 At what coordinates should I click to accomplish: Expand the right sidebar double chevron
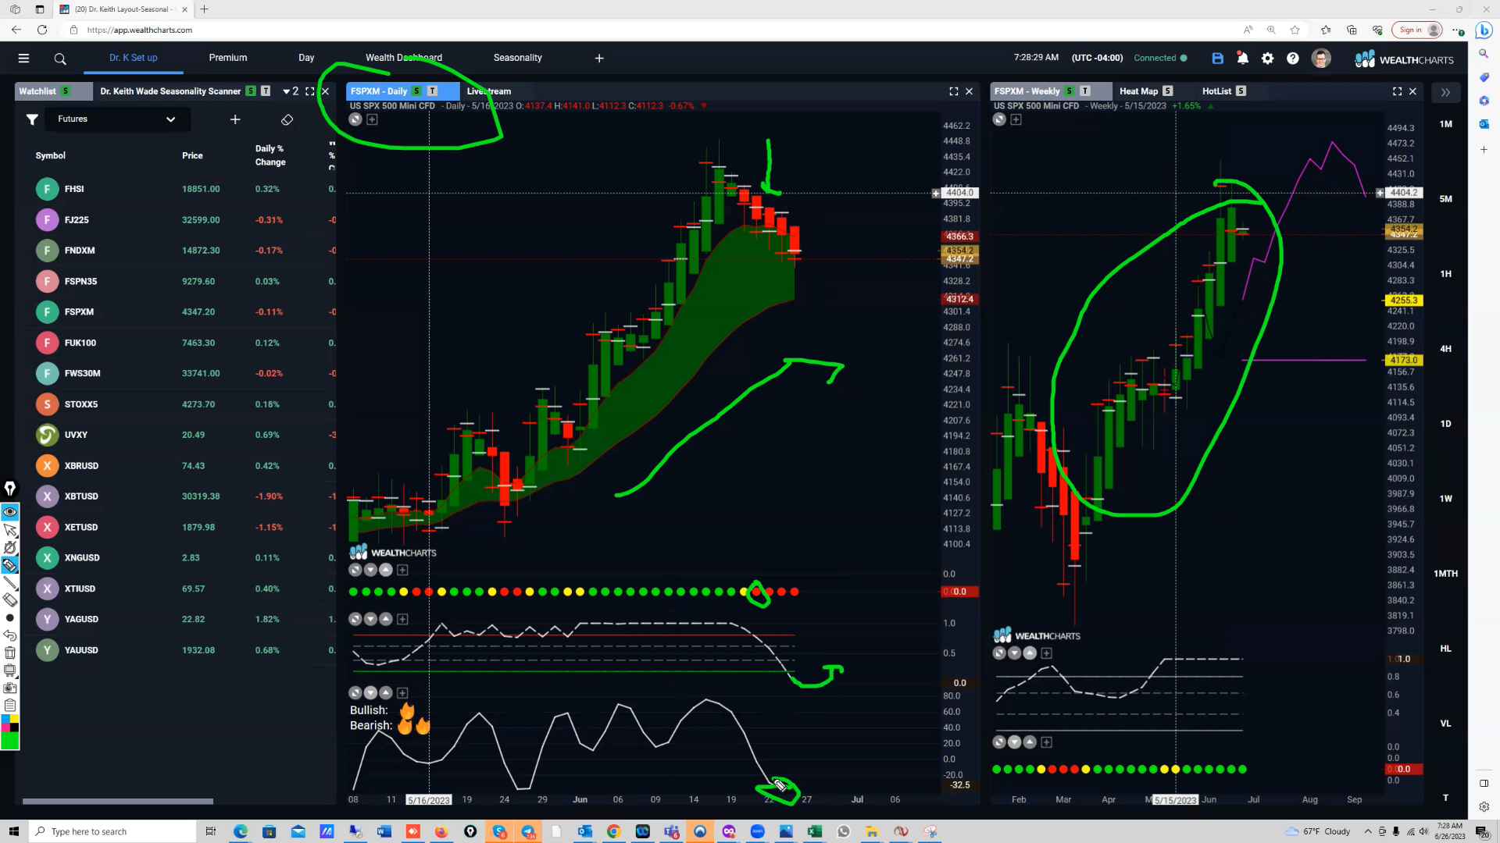[1445, 92]
